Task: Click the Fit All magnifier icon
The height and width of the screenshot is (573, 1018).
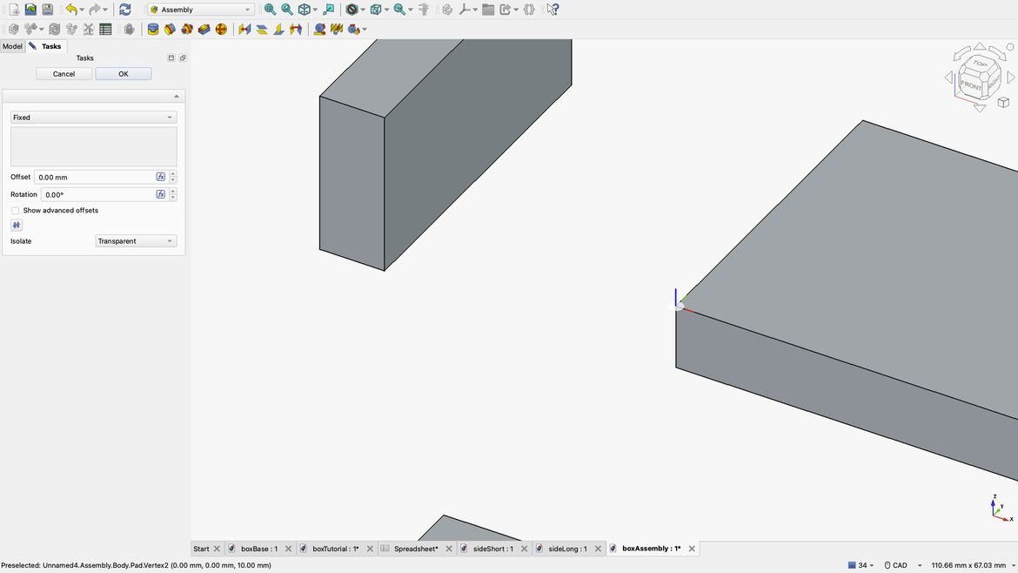Action: point(270,9)
